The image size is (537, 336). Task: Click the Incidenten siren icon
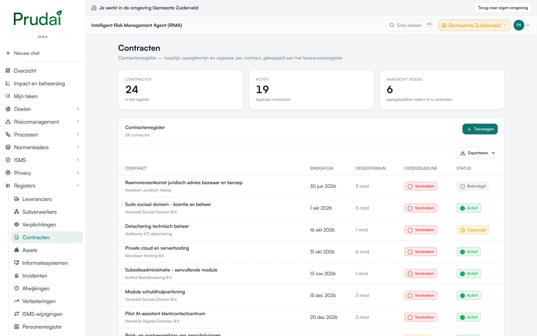(x=16, y=276)
